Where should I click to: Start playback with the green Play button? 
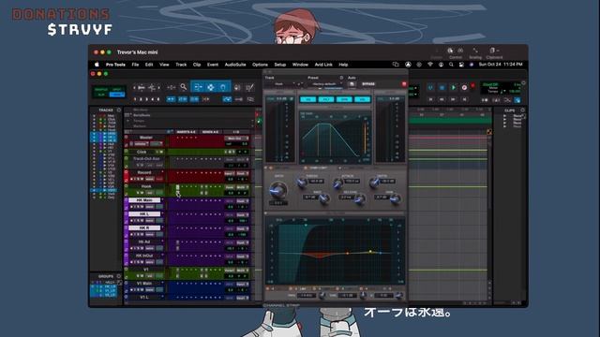click(x=454, y=87)
